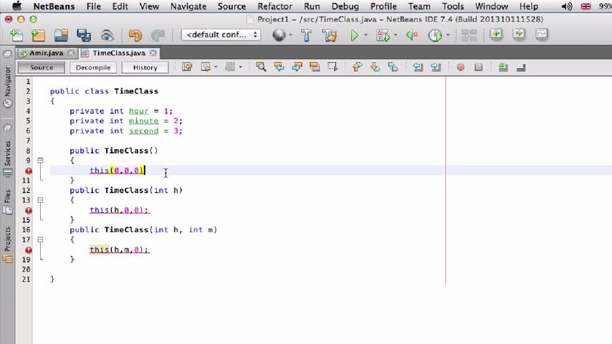The width and height of the screenshot is (612, 344).
Task: Start macro recording red circle
Action: [461, 67]
